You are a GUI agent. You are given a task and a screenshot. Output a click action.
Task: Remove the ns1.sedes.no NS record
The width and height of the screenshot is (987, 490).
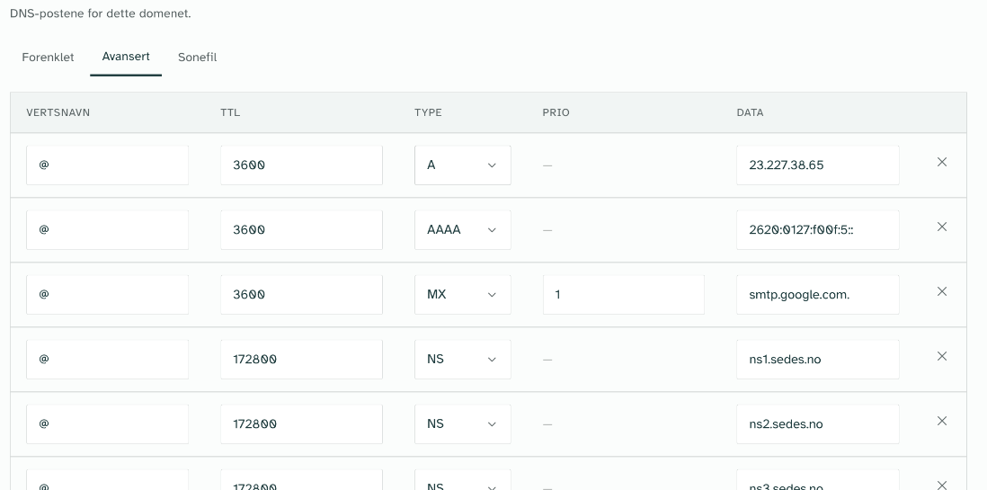[942, 356]
